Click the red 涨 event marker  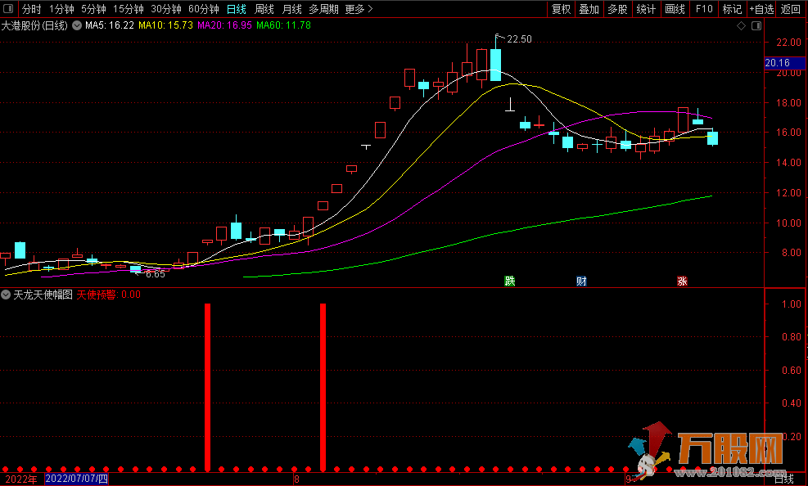682,281
